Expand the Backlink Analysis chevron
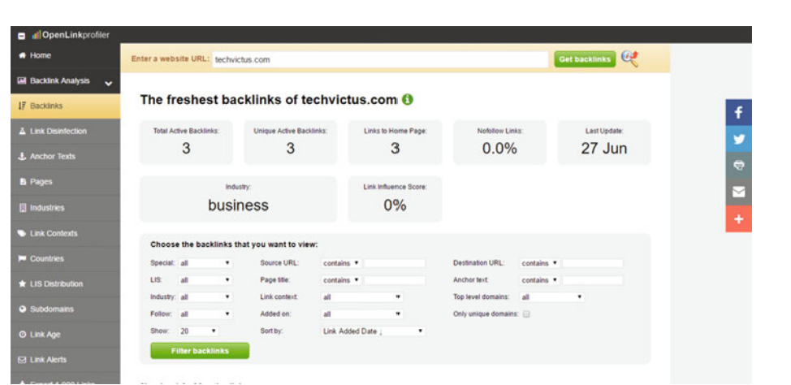This screenshot has width=791, height=385. pos(109,84)
